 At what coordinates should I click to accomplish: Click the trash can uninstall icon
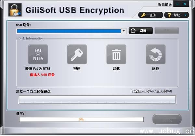tap(116, 54)
